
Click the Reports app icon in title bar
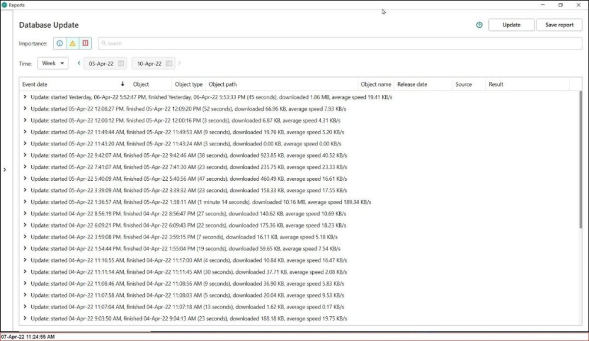4,5
